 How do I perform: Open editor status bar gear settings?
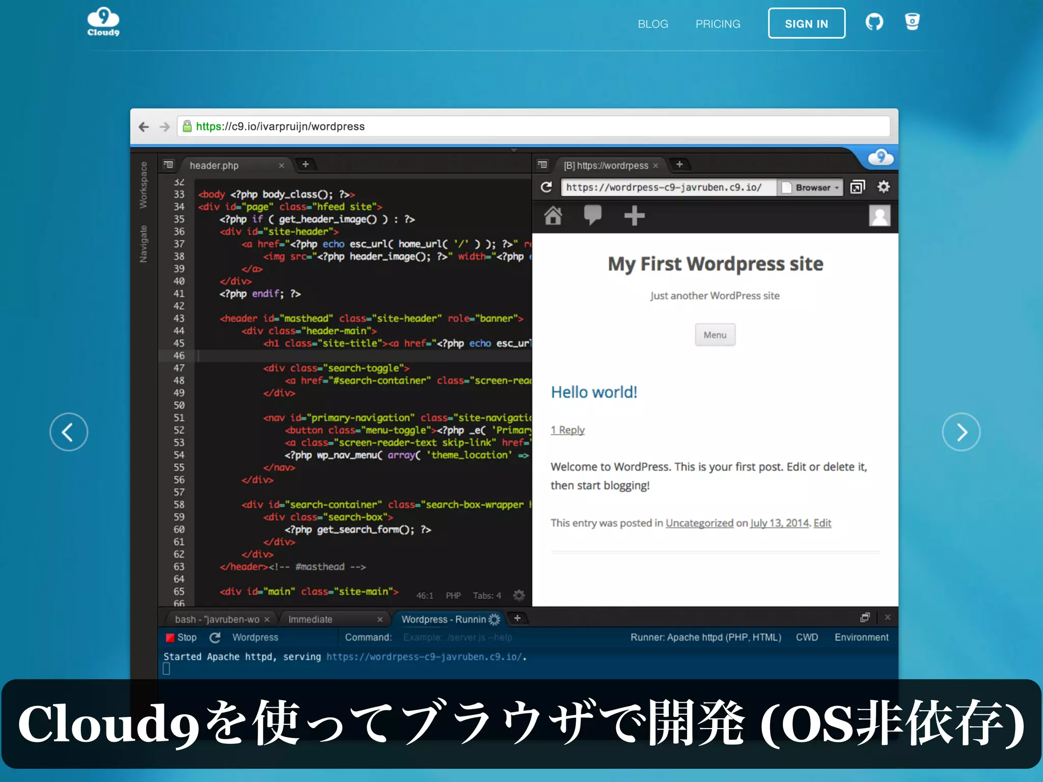[x=519, y=595]
